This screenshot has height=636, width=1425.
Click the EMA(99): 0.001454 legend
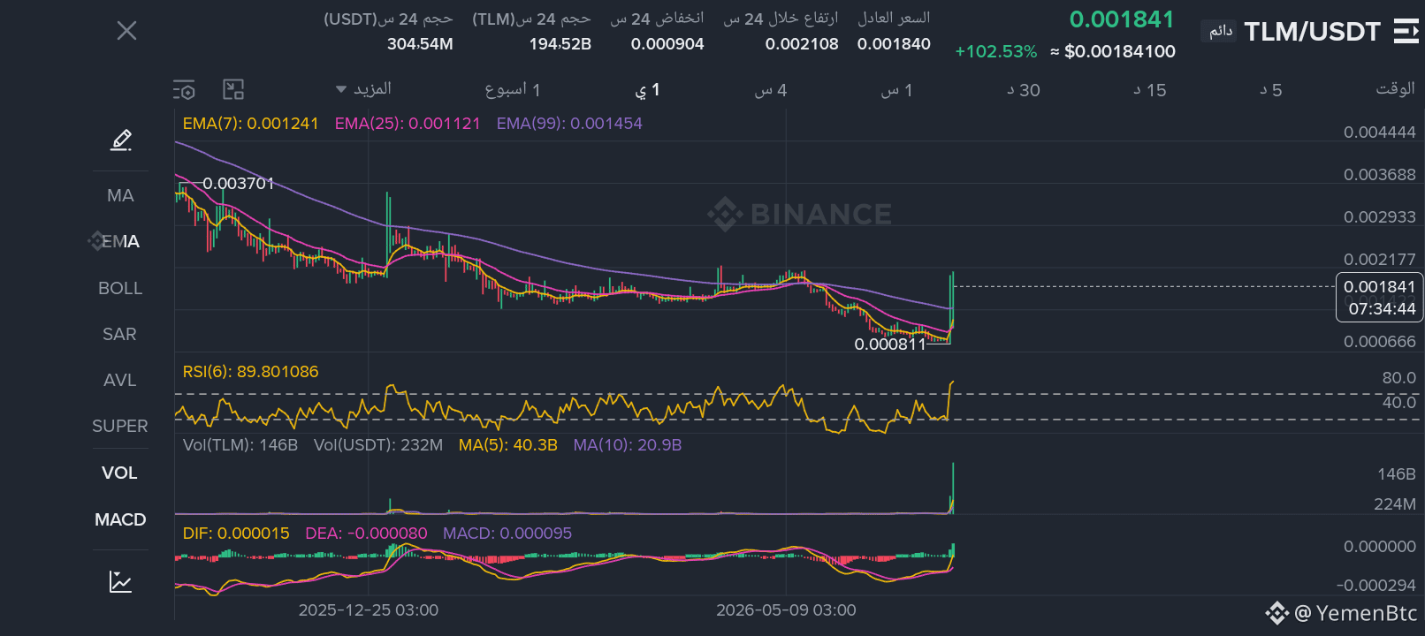tap(569, 124)
